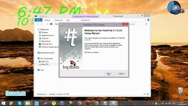Click the properties icon in quick access toolbar
Viewport: 188px width, 106px height.
coord(40,16)
